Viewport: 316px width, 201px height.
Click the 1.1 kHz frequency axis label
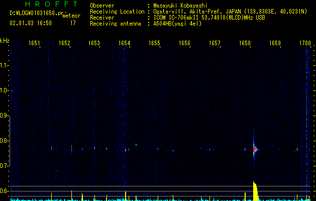click(4, 65)
